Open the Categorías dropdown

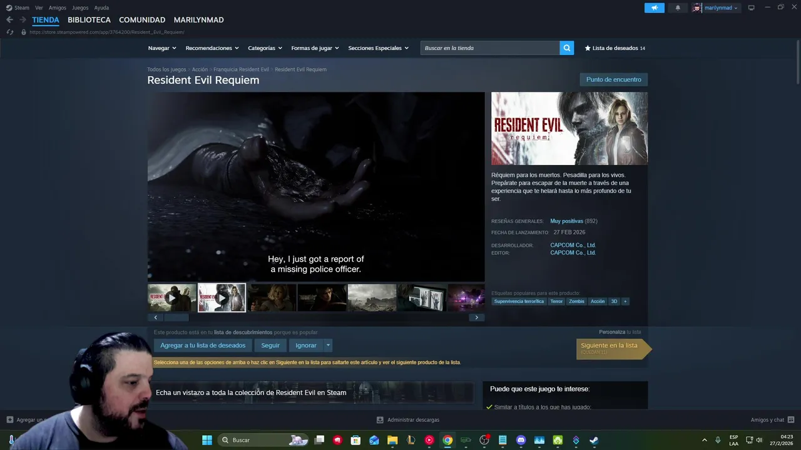point(265,48)
